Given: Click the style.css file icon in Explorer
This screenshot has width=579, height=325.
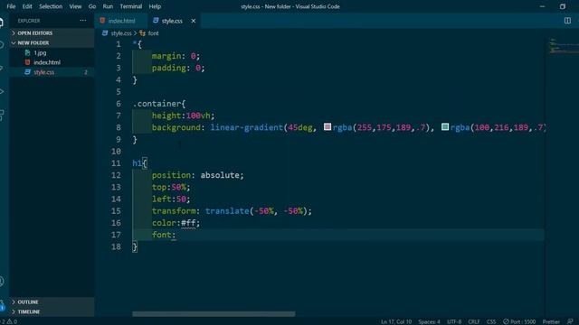Looking at the screenshot, I should coord(27,72).
